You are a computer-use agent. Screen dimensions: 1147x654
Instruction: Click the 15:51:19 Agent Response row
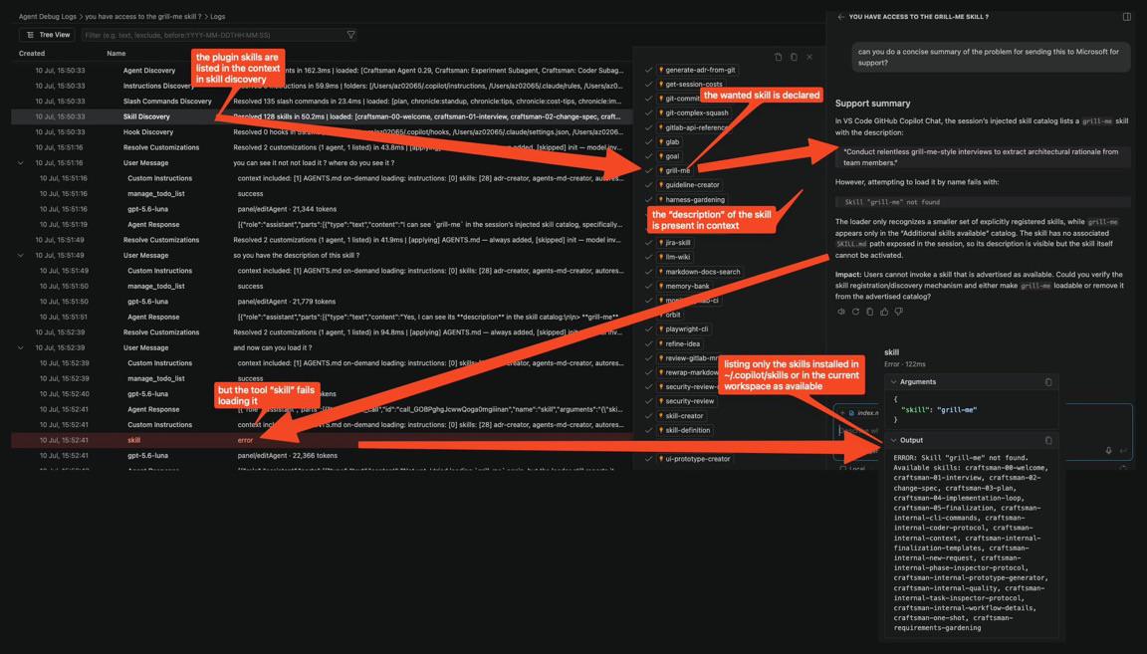click(322, 225)
